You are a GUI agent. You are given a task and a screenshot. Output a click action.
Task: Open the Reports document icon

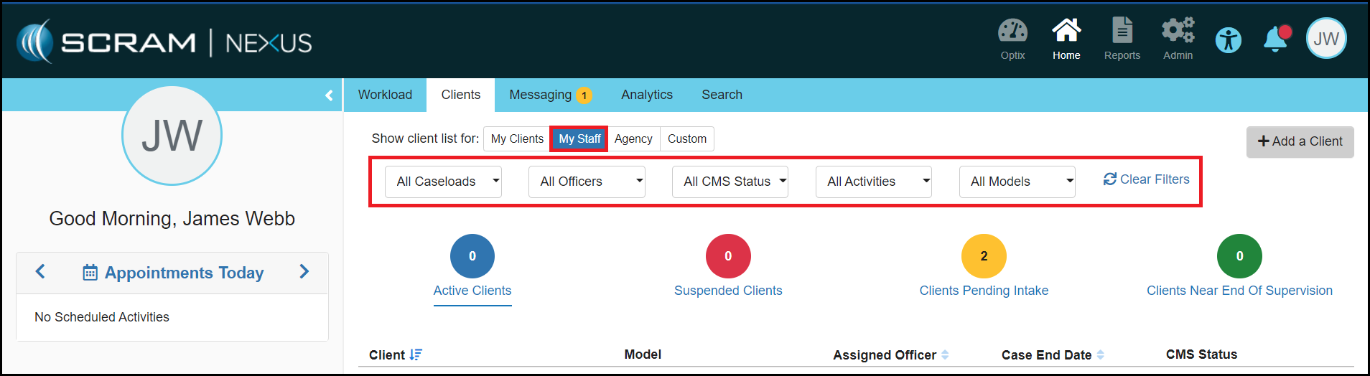(1122, 32)
